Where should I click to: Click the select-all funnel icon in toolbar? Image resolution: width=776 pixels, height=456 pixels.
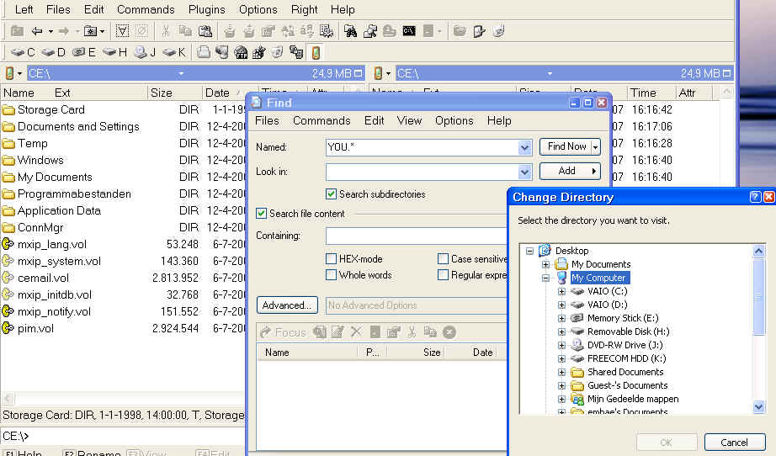(x=122, y=31)
